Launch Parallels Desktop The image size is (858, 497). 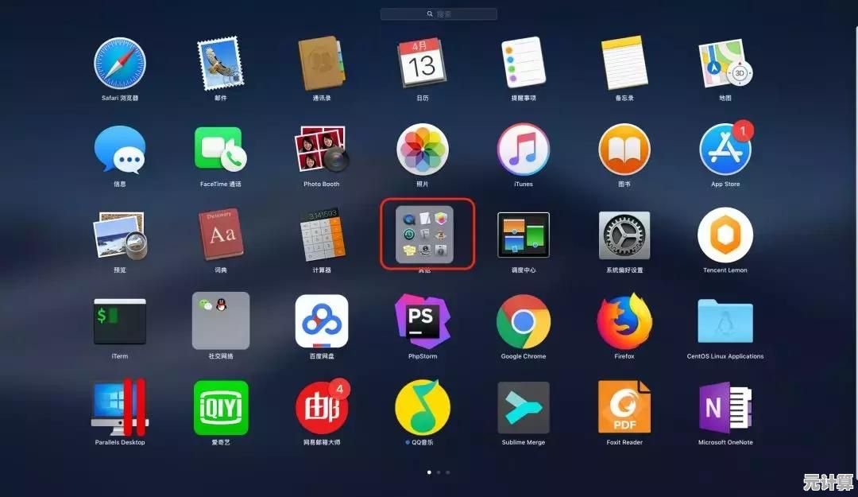click(119, 407)
